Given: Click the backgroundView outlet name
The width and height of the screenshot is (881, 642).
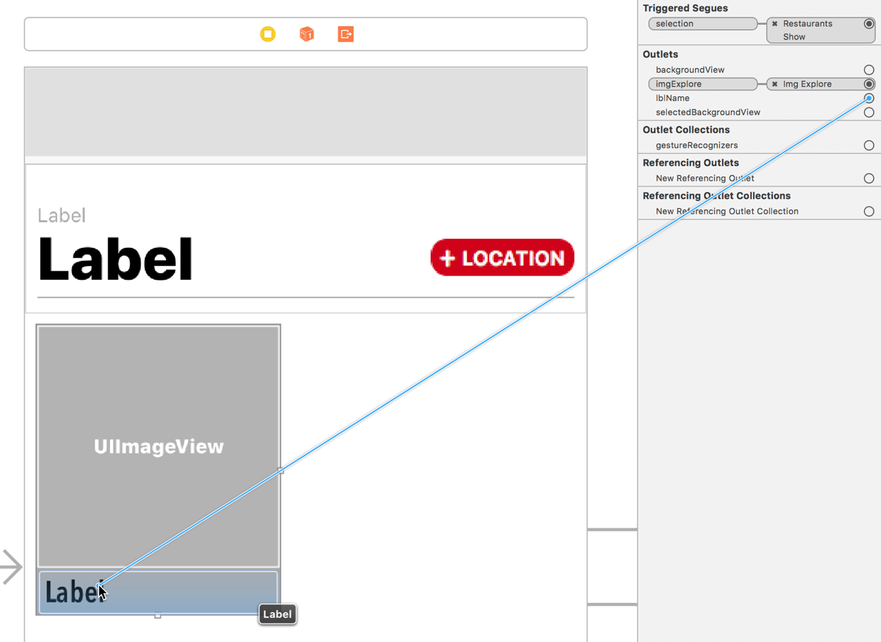Looking at the screenshot, I should point(690,70).
